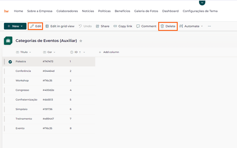Image resolution: width=237 pixels, height=148 pixels.
Task: Go to Colaboradores in the navigation
Action: point(67,11)
